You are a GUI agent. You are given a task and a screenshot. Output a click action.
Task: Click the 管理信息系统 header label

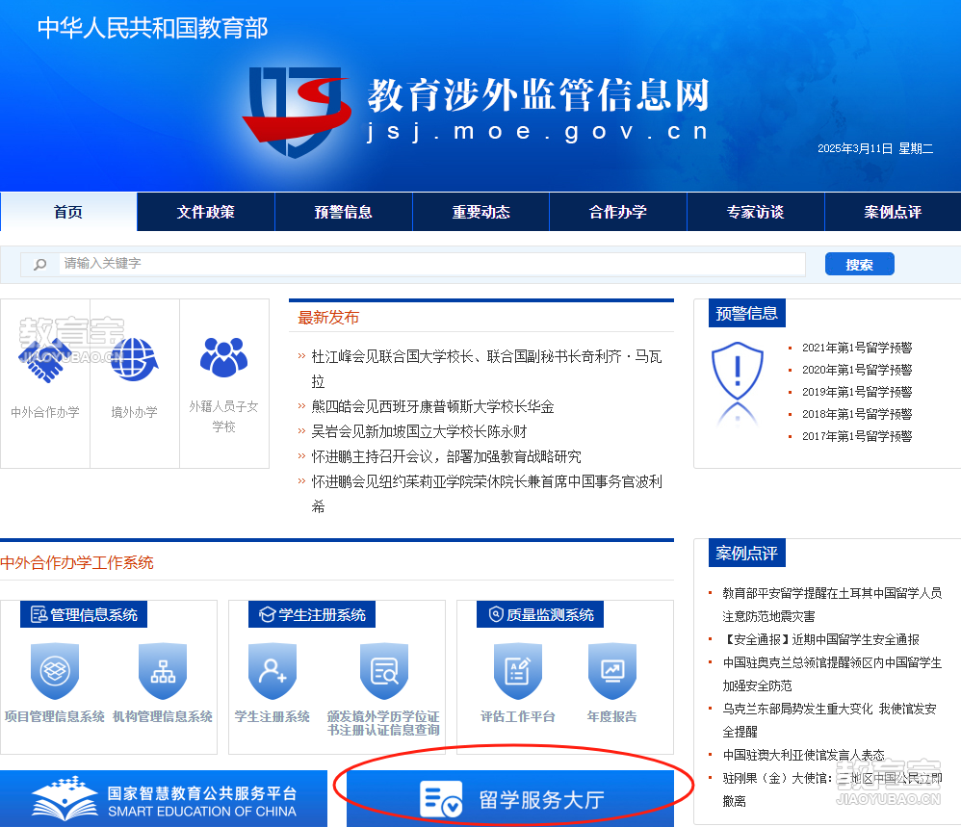[x=84, y=614]
